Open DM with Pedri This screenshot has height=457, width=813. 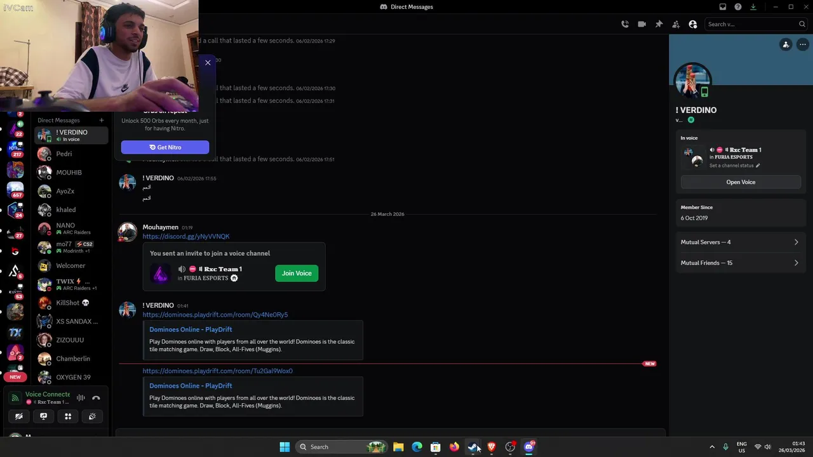coord(72,154)
